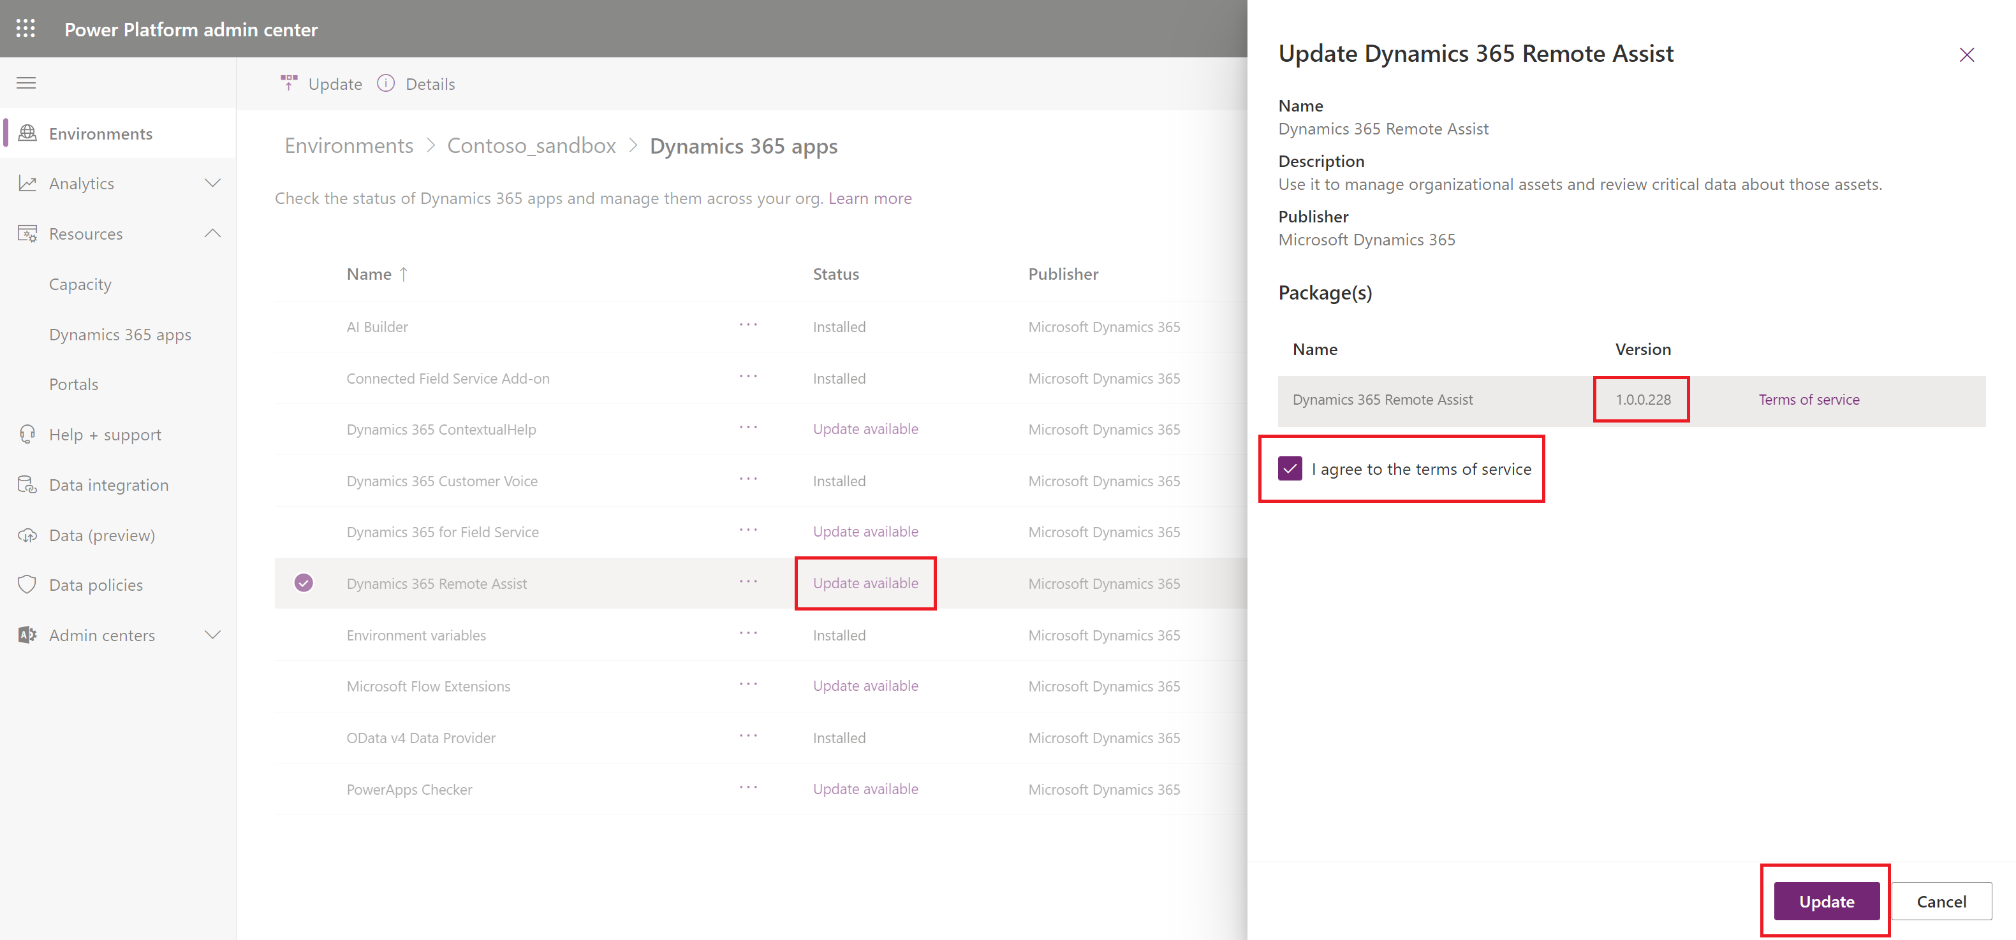Select the Dynamics 365 apps menu item
Screen dimensions: 2016x940
121,334
